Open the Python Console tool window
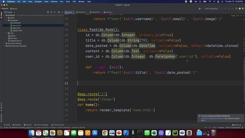Image resolution: width=245 pixels, height=138 pixels. click(x=58, y=125)
